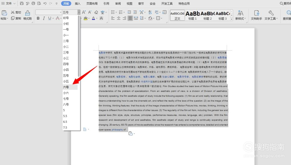The width and height of the screenshot is (291, 165).
Task: Click the font color A button
Action: 93,18
